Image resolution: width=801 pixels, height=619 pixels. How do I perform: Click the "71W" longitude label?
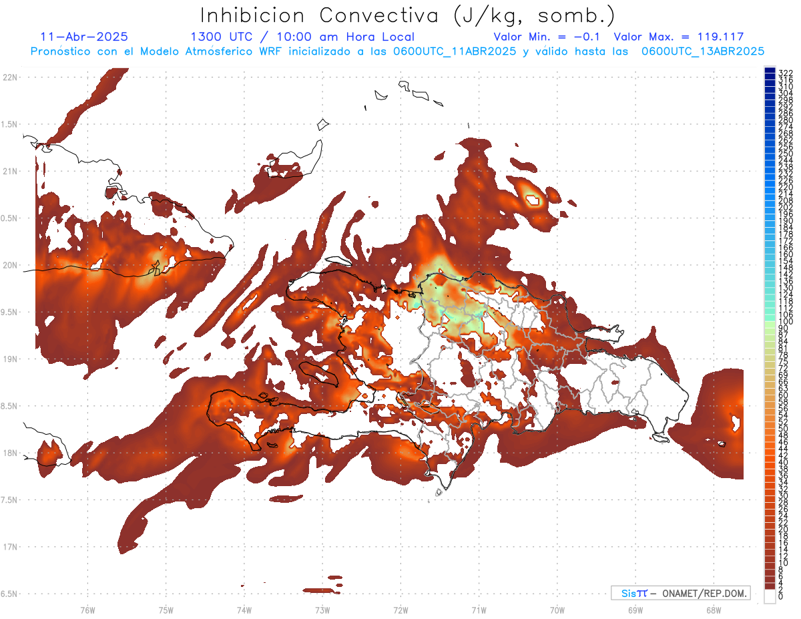[479, 610]
